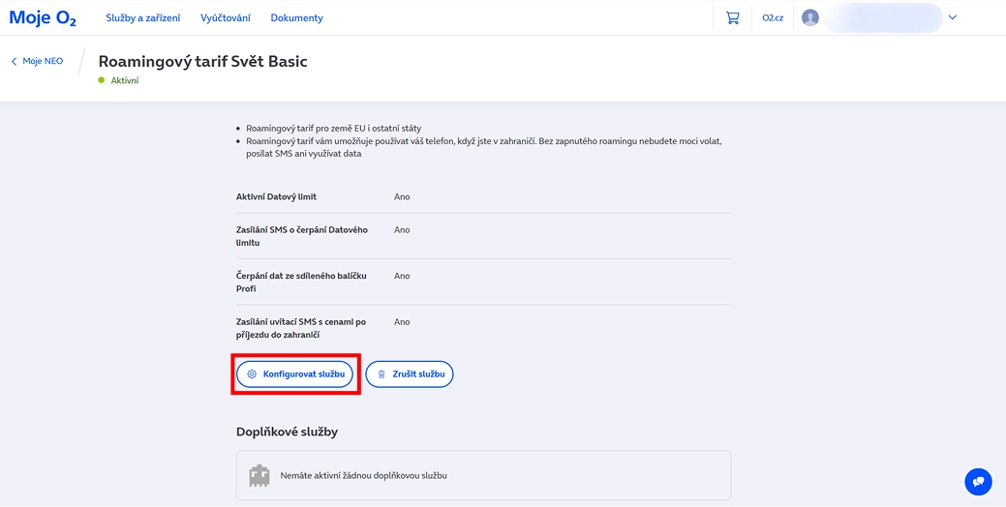This screenshot has height=507, width=1006.
Task: Open the Služby a zařízení menu
Action: coord(143,17)
